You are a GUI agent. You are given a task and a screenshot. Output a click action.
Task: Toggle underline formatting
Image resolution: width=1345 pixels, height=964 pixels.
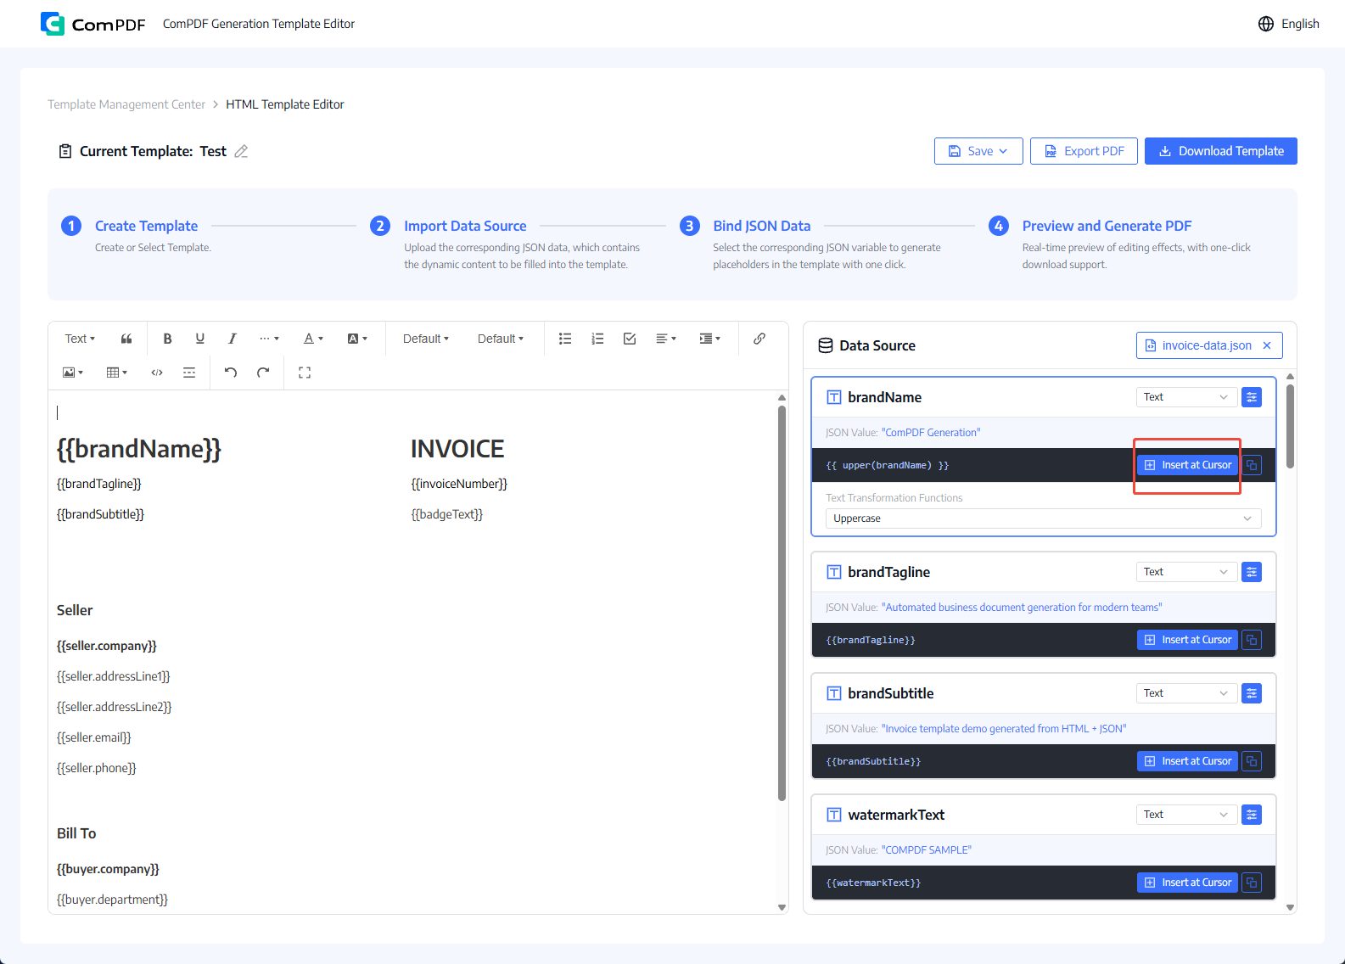[199, 339]
